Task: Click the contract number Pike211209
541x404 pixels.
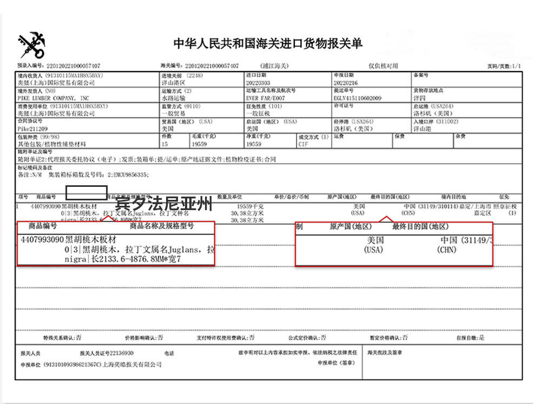Action: coord(32,129)
